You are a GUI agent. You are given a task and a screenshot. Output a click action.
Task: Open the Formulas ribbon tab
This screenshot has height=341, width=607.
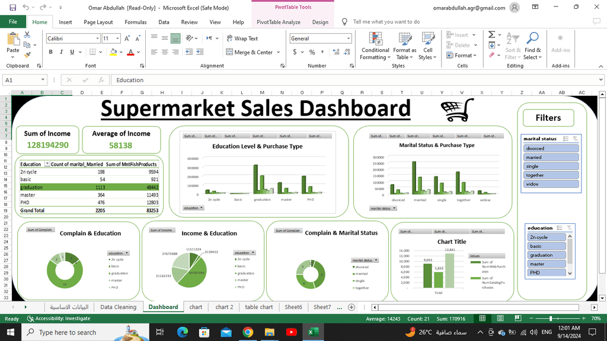[136, 22]
